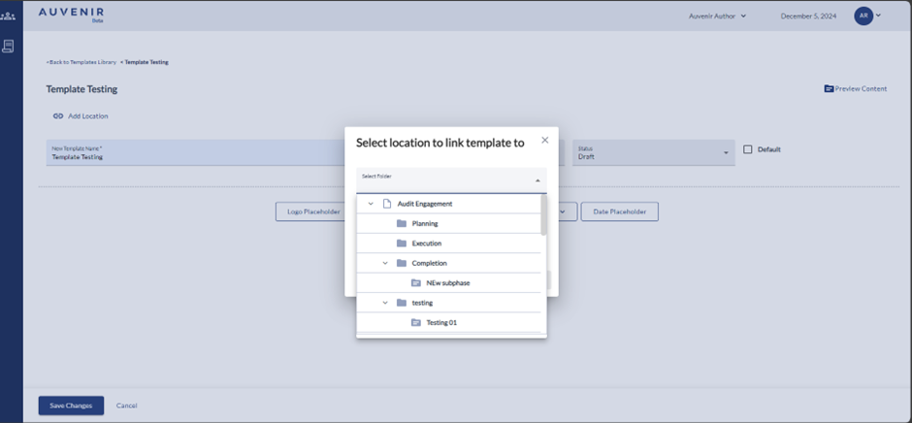Click the templates library sidebar icon
This screenshot has height=423, width=912.
[8, 46]
